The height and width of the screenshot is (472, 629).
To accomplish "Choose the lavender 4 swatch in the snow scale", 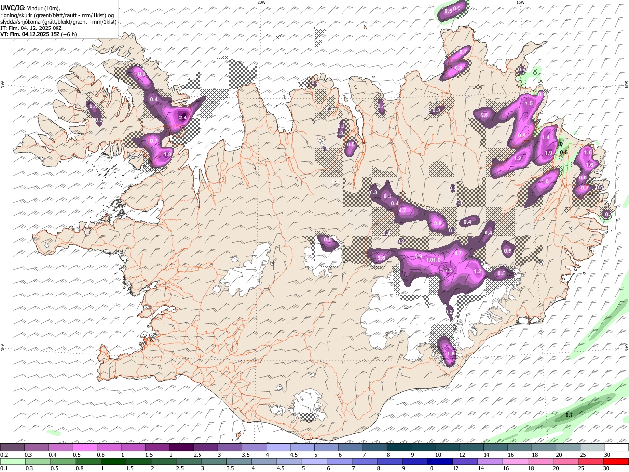I will tap(278, 447).
